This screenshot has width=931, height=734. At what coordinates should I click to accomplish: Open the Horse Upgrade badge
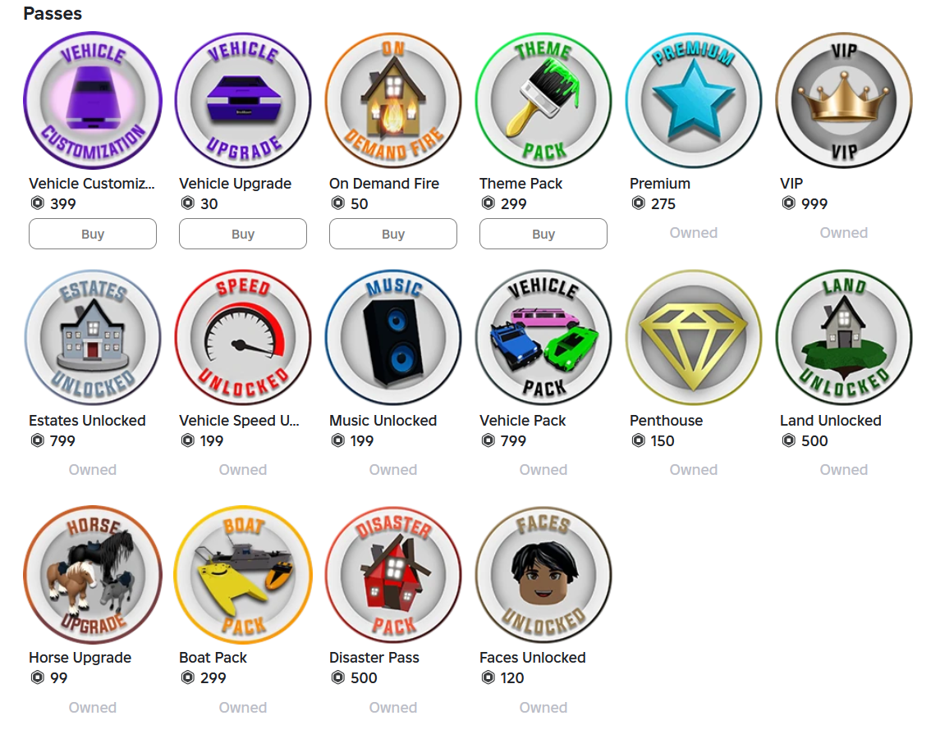[93, 575]
